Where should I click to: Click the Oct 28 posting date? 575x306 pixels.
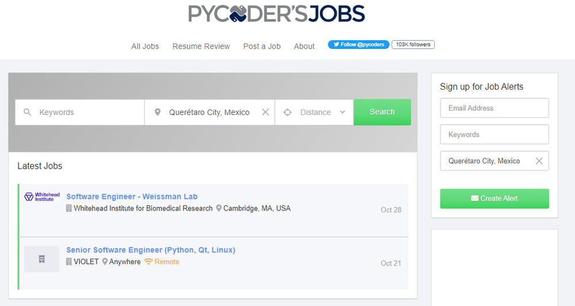[391, 210]
